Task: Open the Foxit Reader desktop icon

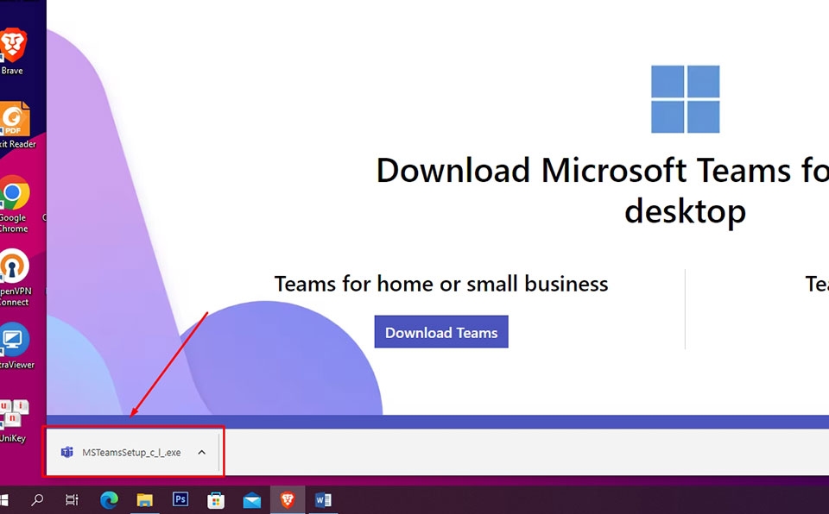Action: (x=16, y=124)
